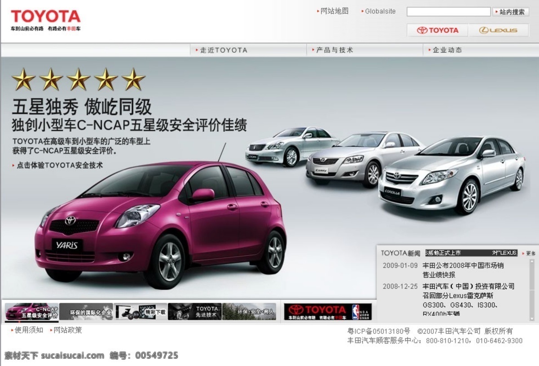539x366 pixels.
Task: Click the customer service phone number text
Action: coord(474,341)
